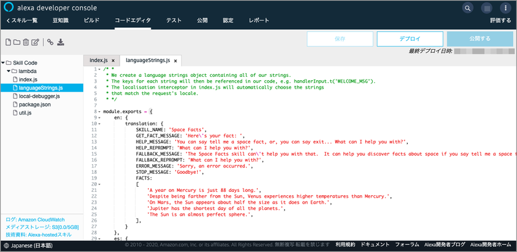517x252 pixels.
Task: Fold the module.exports block at line 8
Action: (100, 112)
